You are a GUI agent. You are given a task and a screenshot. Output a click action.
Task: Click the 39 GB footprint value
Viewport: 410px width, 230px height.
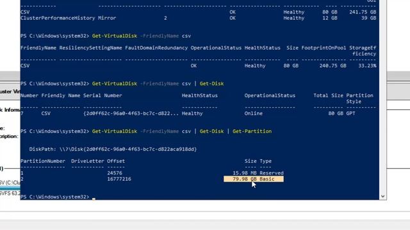tap(369, 18)
